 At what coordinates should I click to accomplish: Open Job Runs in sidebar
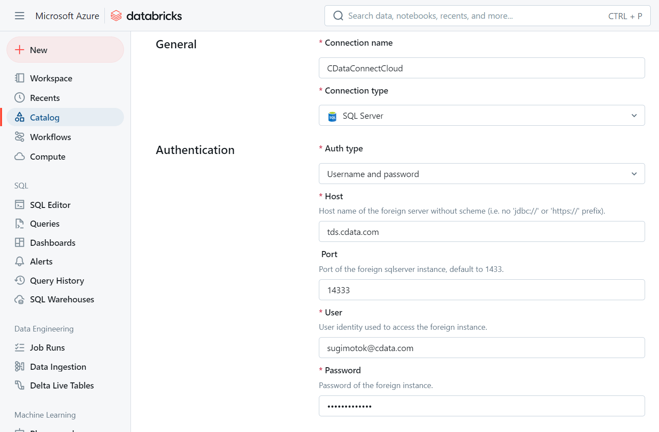coord(65,347)
